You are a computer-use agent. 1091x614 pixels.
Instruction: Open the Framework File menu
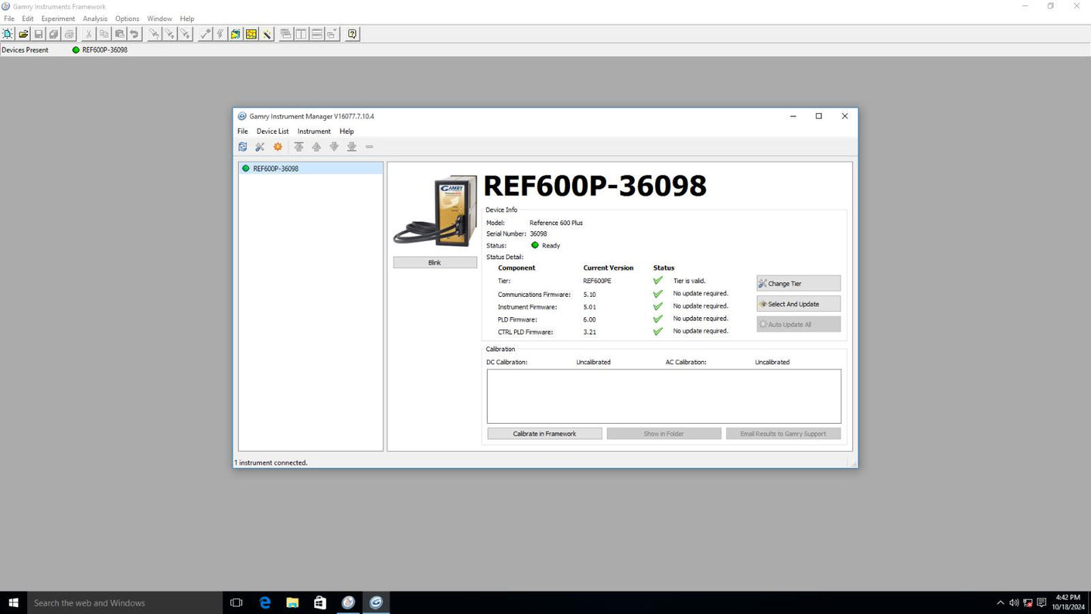click(9, 19)
